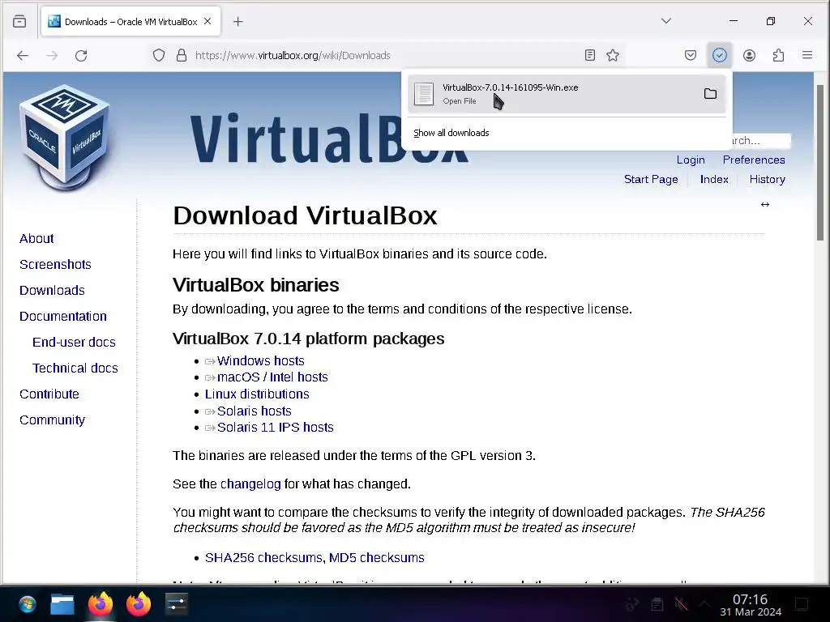
Task: Open the Firefox View icon beside the tabs
Action: [x=19, y=22]
